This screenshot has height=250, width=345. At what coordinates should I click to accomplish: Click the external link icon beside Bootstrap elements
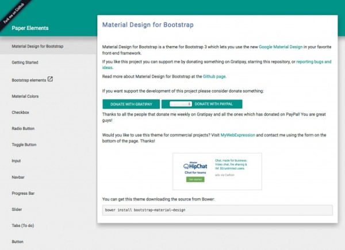click(50, 79)
